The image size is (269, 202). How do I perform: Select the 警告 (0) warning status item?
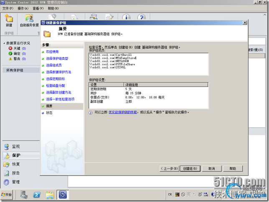tap(17, 59)
